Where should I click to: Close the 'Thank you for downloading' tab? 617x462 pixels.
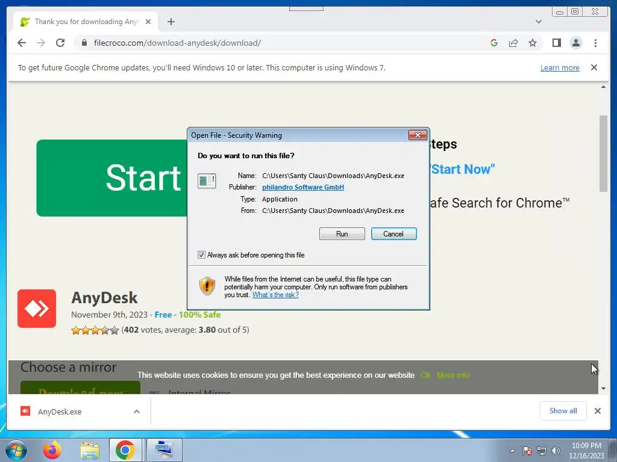coord(148,22)
